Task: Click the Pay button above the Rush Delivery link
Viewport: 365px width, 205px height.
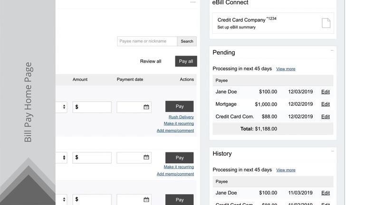Action: coord(180,106)
